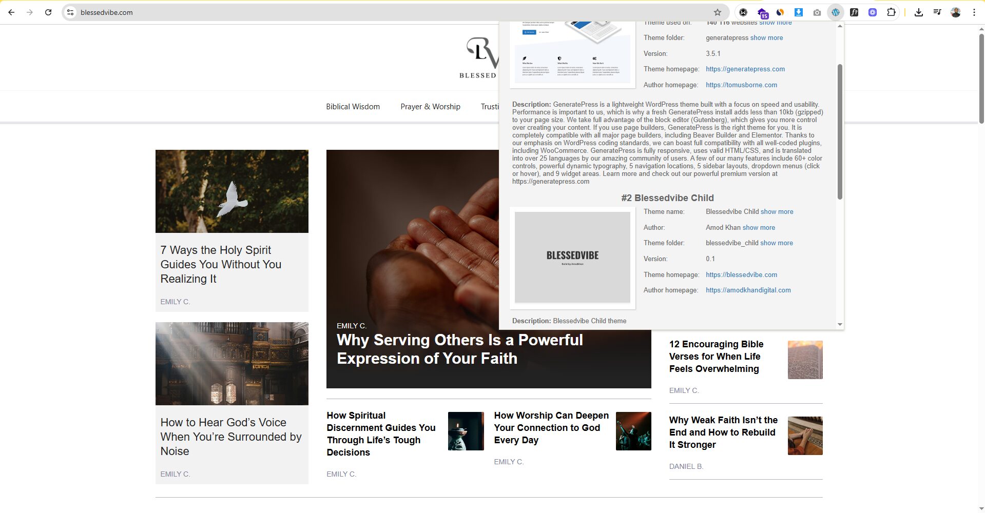Open the fonts identifier 'f?' extension
Viewport: 985px width, 513px height.
pyautogui.click(x=854, y=12)
